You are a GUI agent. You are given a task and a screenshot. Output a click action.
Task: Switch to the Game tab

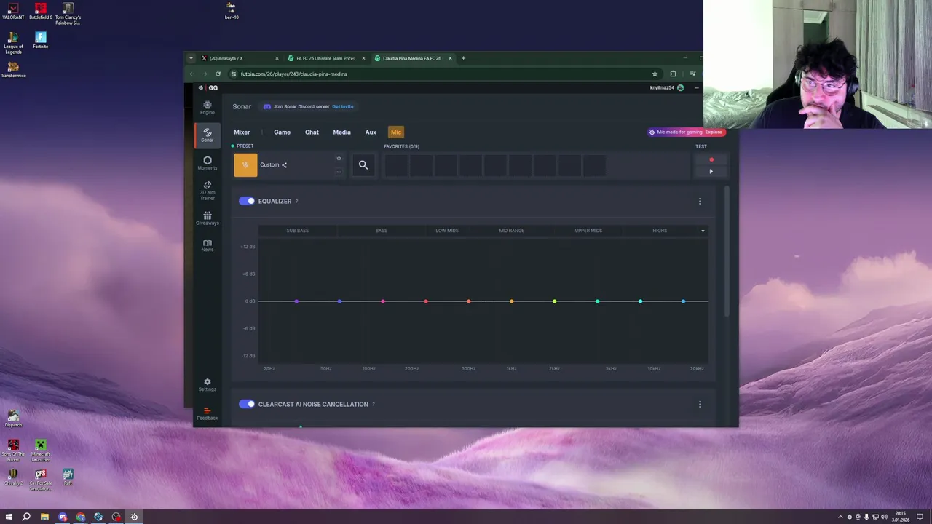coord(282,132)
